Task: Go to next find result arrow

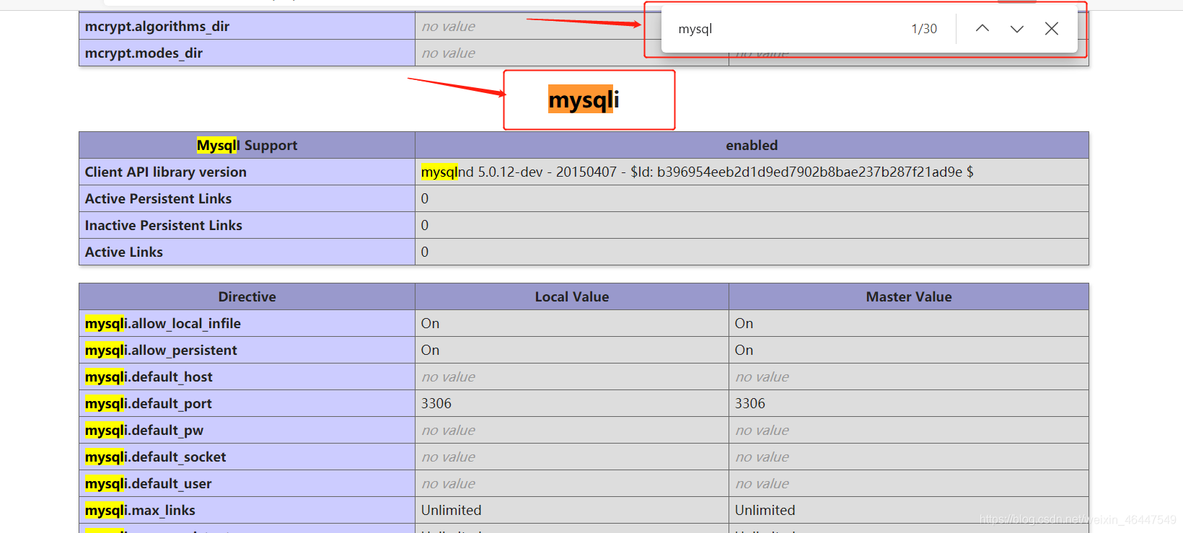Action: (1017, 29)
